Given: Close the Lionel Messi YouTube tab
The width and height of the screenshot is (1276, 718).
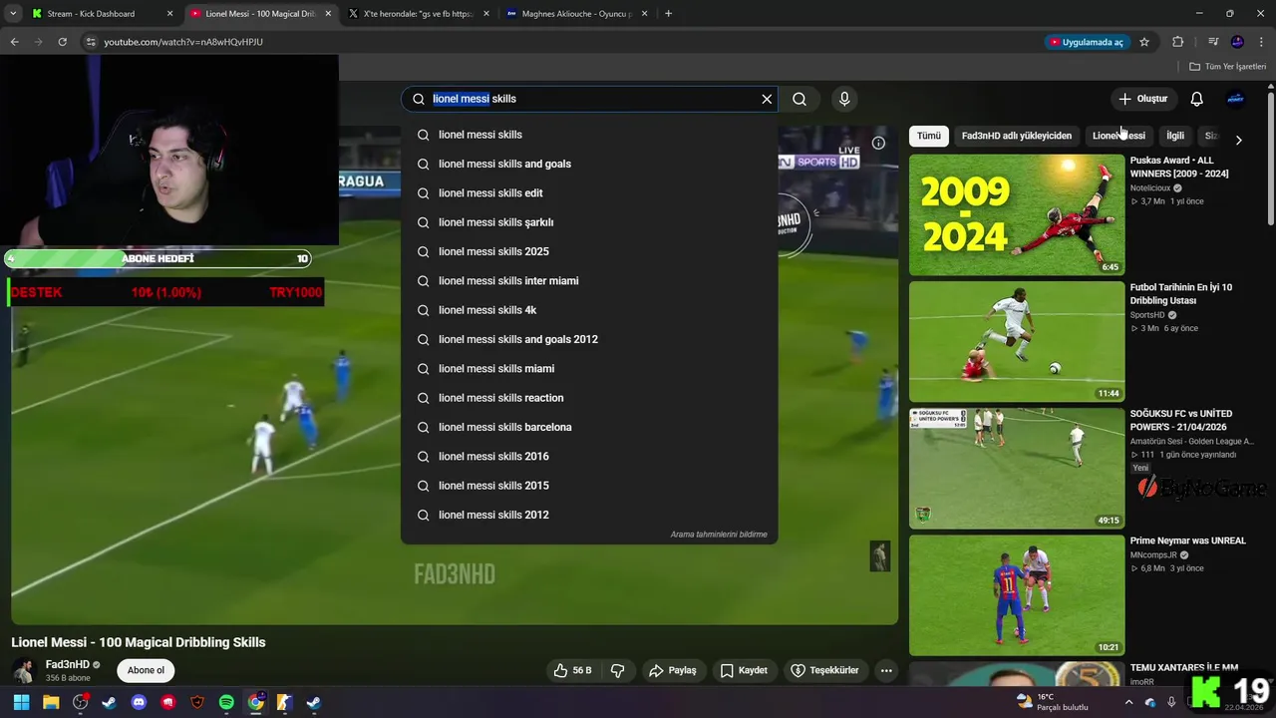Looking at the screenshot, I should coord(328,14).
